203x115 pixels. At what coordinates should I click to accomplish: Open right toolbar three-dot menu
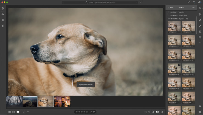pyautogui.click(x=200, y=42)
